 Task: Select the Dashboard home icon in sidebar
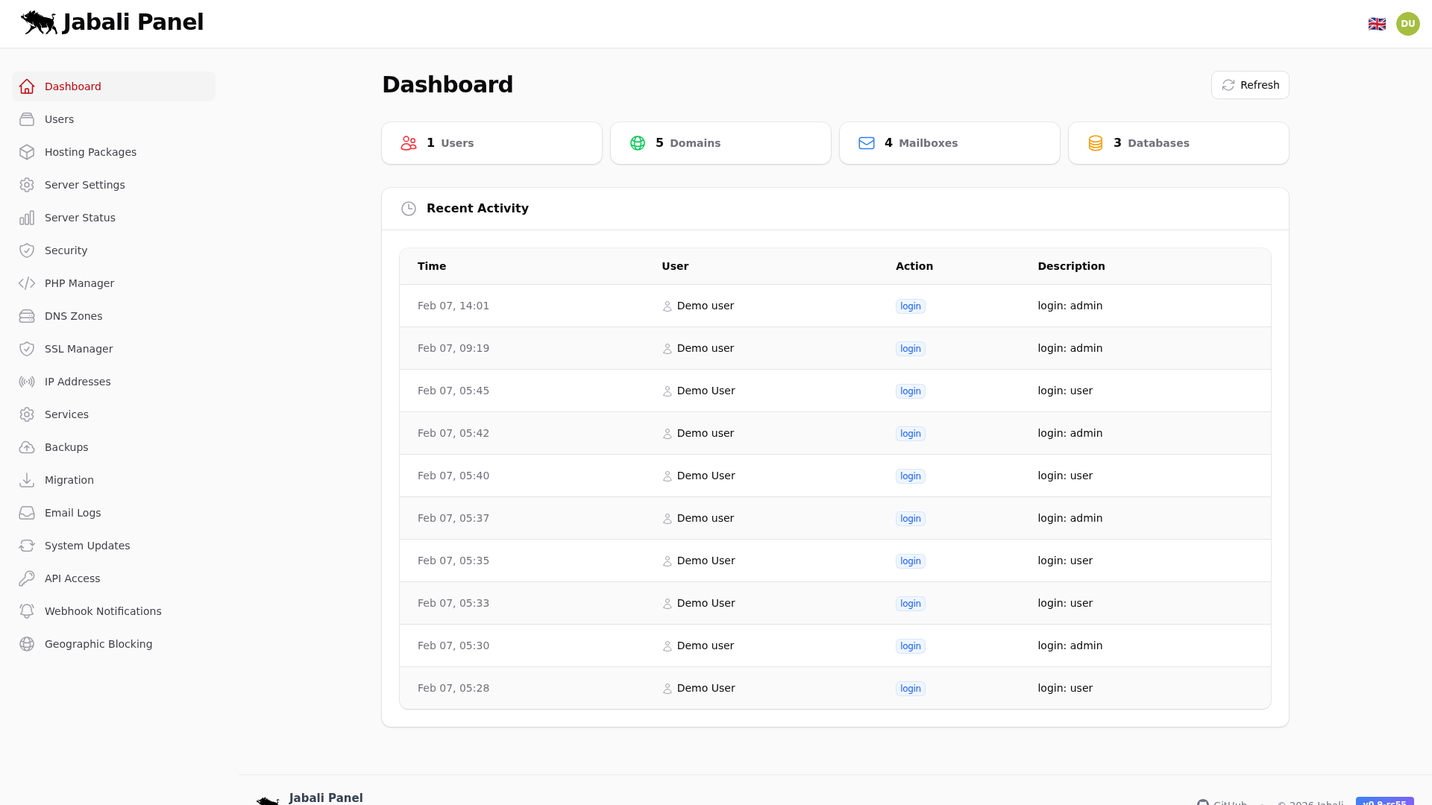pyautogui.click(x=27, y=86)
